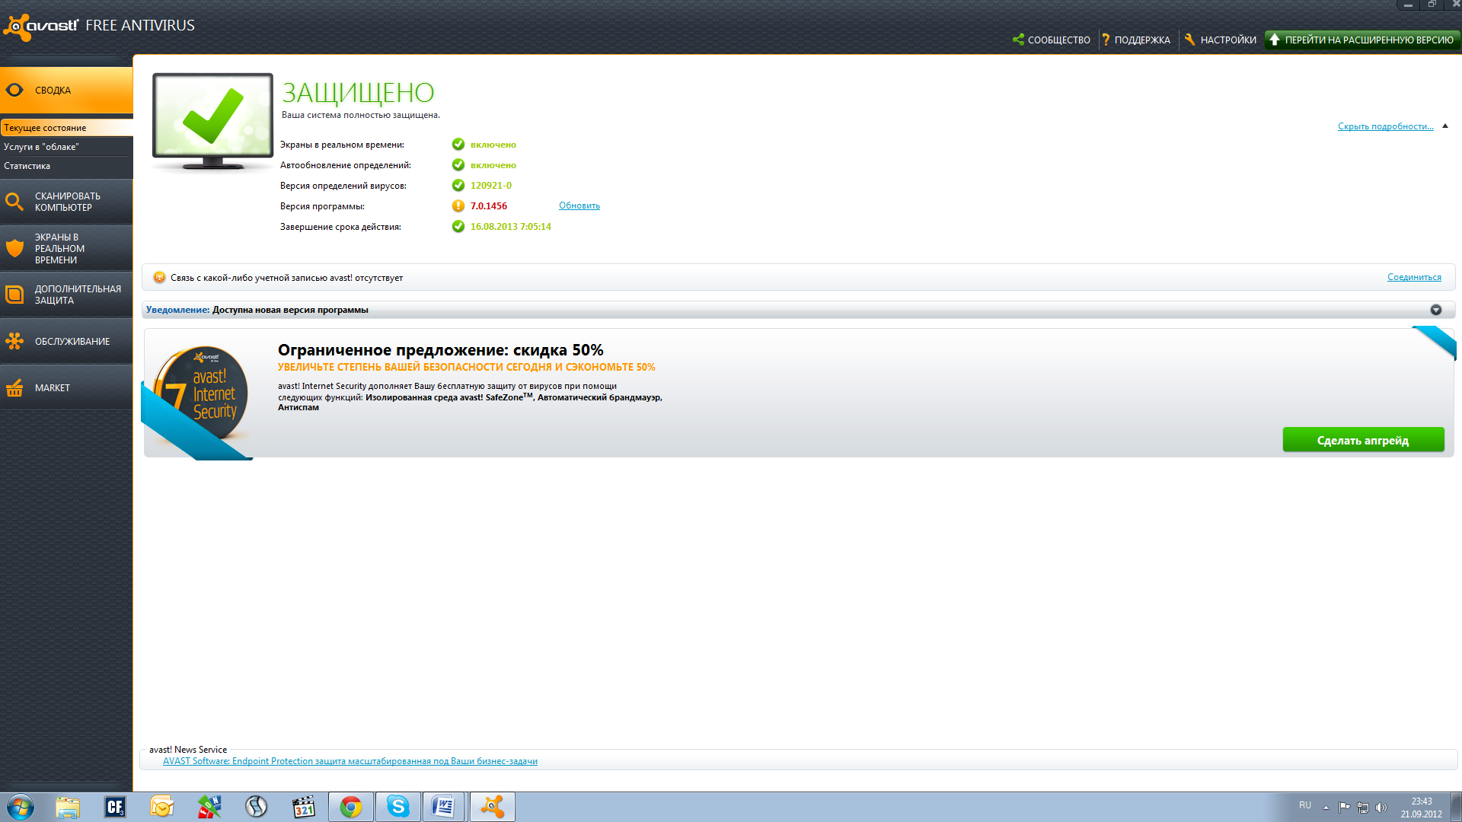Select 'Текущее состояние' submenu item
This screenshot has width=1462, height=822.
pos(66,128)
